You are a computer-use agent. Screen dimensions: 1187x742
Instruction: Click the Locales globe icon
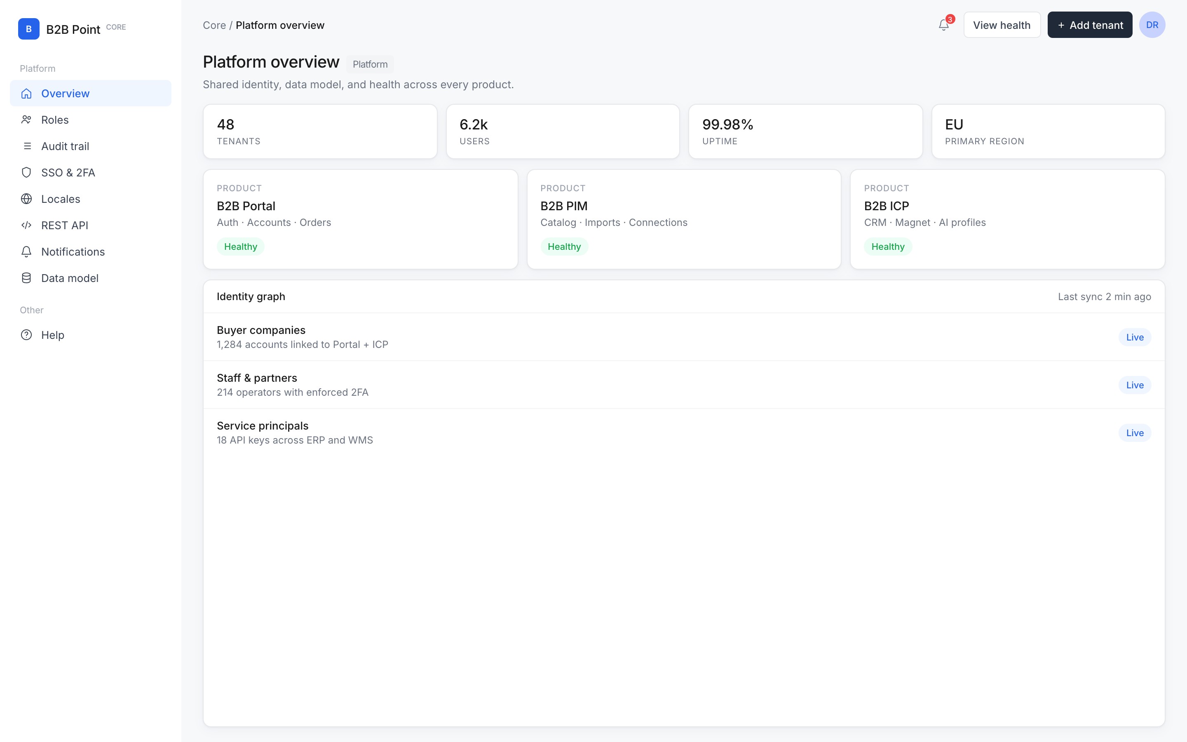point(26,199)
